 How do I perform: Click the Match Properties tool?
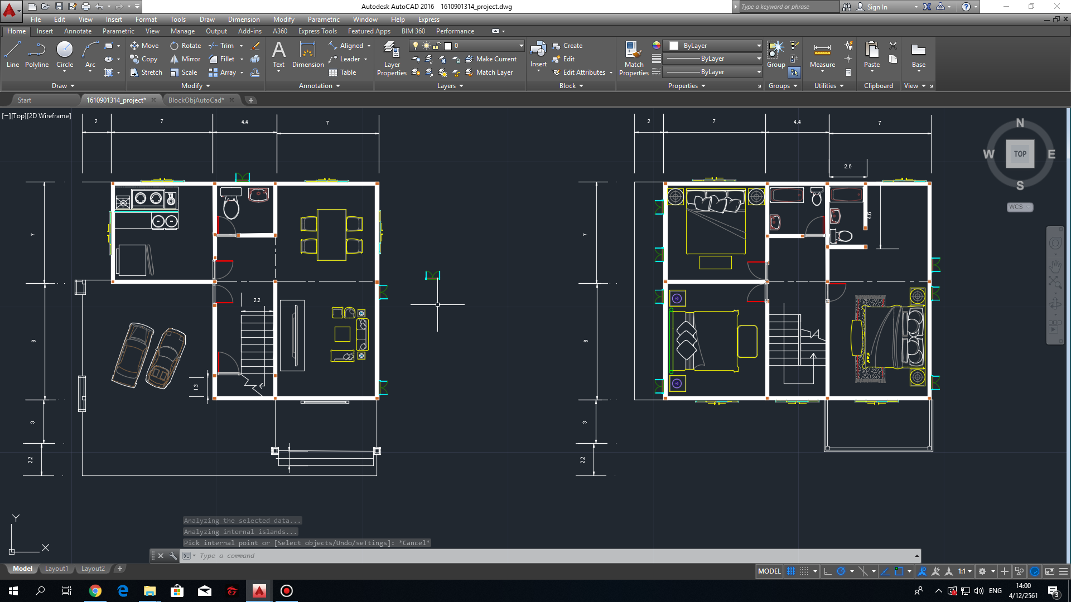tap(634, 59)
